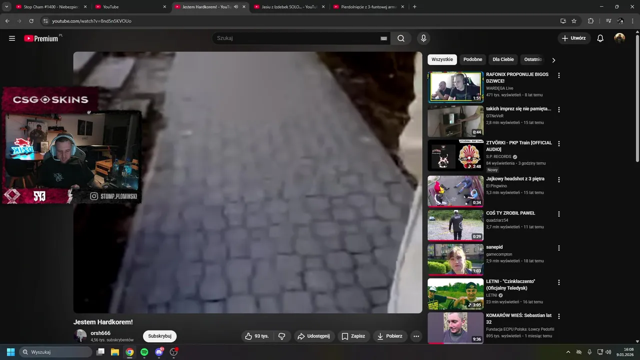Open Windows Start menu
The width and height of the screenshot is (640, 360).
click(10, 352)
